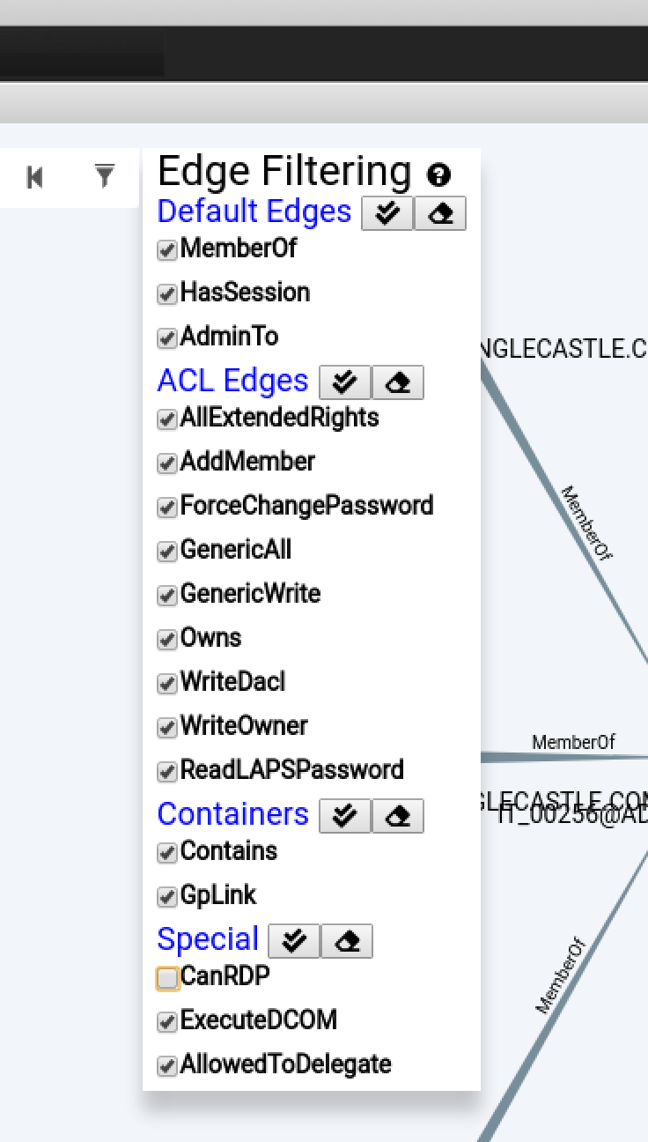Check all Containers edges
Image resolution: width=648 pixels, height=1142 pixels.
click(344, 816)
